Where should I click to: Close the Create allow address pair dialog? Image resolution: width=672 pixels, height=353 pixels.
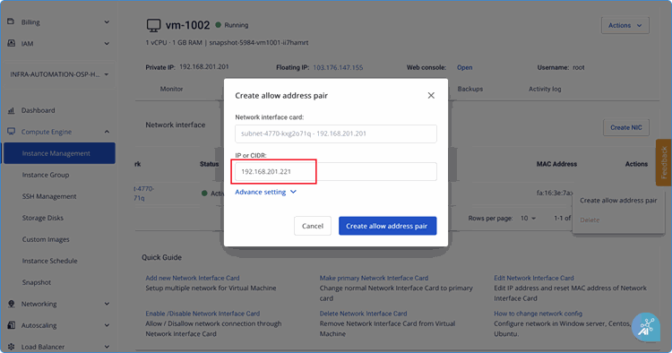tap(431, 96)
